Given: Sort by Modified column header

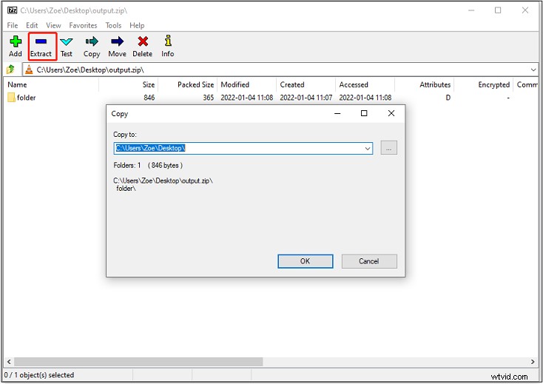Looking at the screenshot, I should coord(247,84).
